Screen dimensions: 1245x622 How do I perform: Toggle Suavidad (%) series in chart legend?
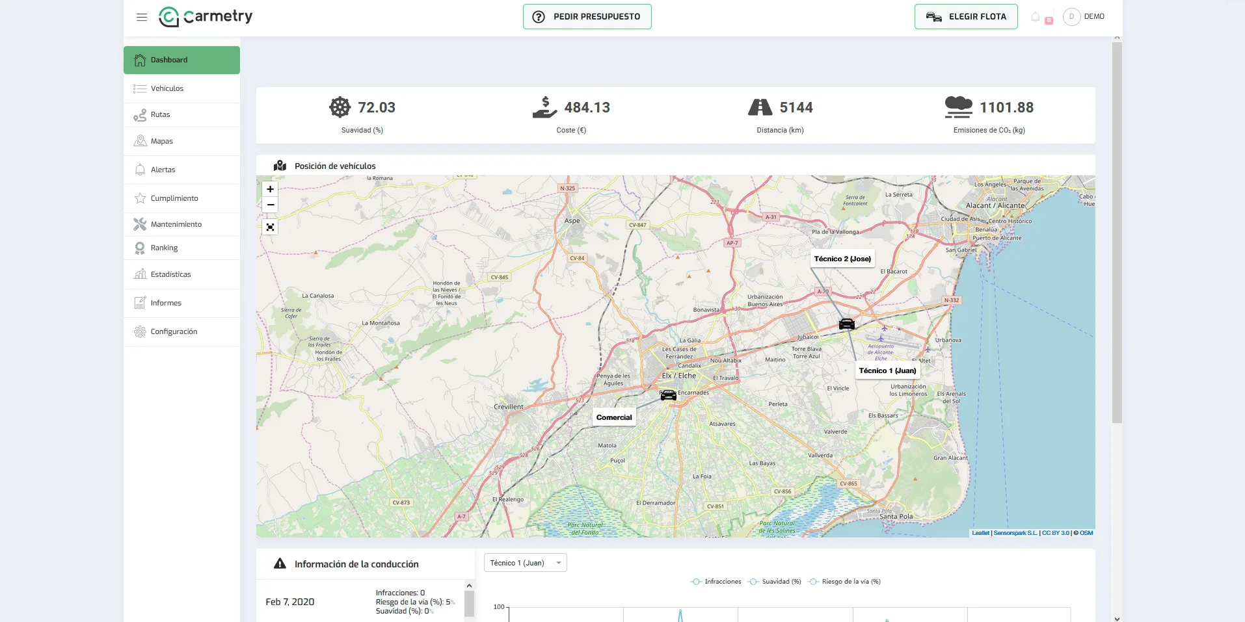(774, 582)
